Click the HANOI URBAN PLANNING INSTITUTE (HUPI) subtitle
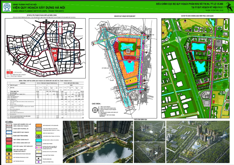This screenshot has width=234, height=165. 38,11
